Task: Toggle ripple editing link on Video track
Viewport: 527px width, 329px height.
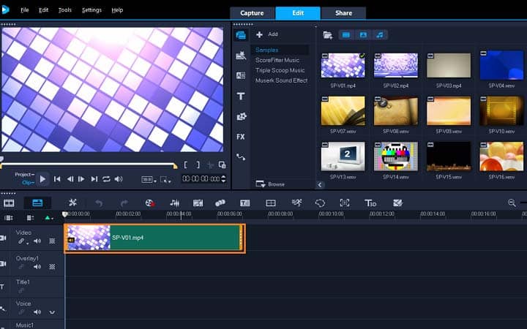Action: (x=22, y=241)
